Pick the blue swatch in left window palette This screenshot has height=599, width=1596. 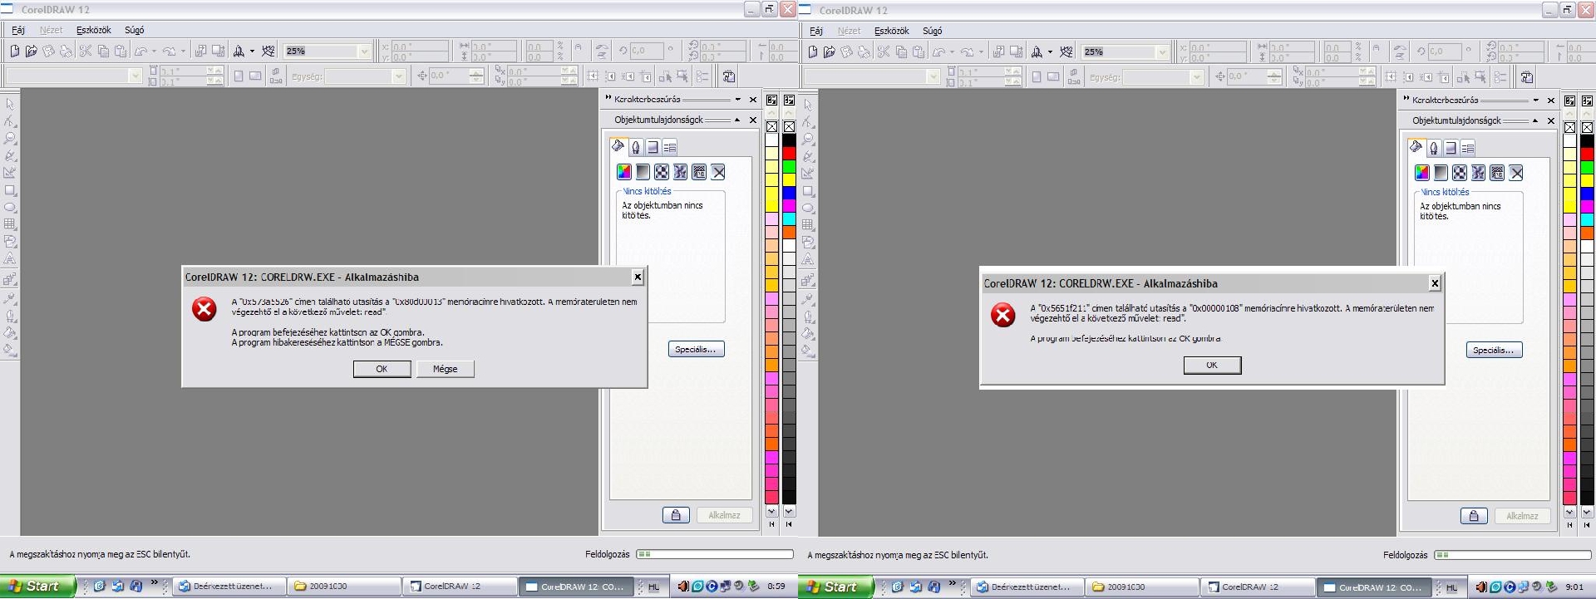789,193
